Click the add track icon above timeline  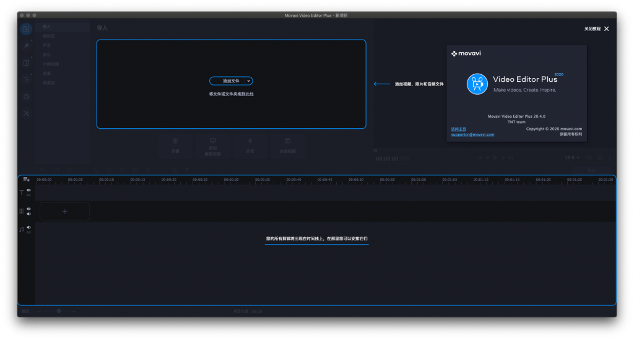click(26, 179)
